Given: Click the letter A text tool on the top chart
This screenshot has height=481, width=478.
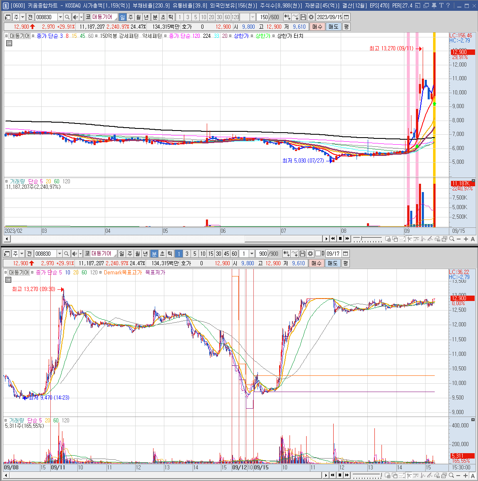Looking at the screenshot, I should coord(473,239).
